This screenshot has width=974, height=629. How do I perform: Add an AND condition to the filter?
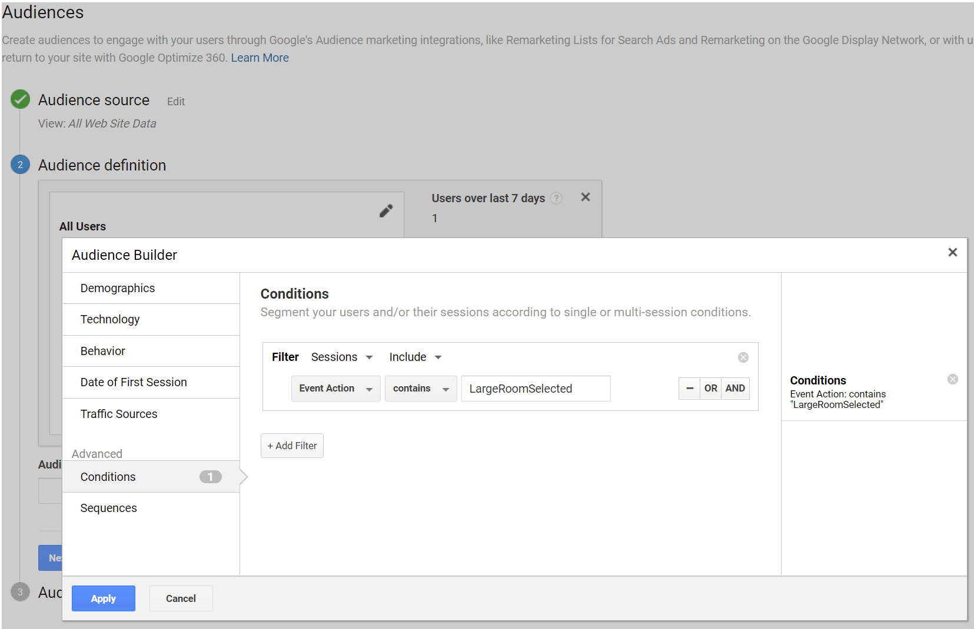tap(736, 389)
